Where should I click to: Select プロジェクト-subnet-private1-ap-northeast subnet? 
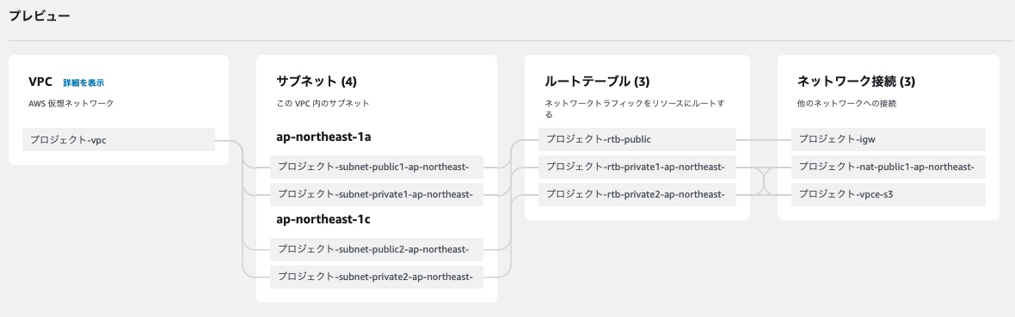(377, 194)
